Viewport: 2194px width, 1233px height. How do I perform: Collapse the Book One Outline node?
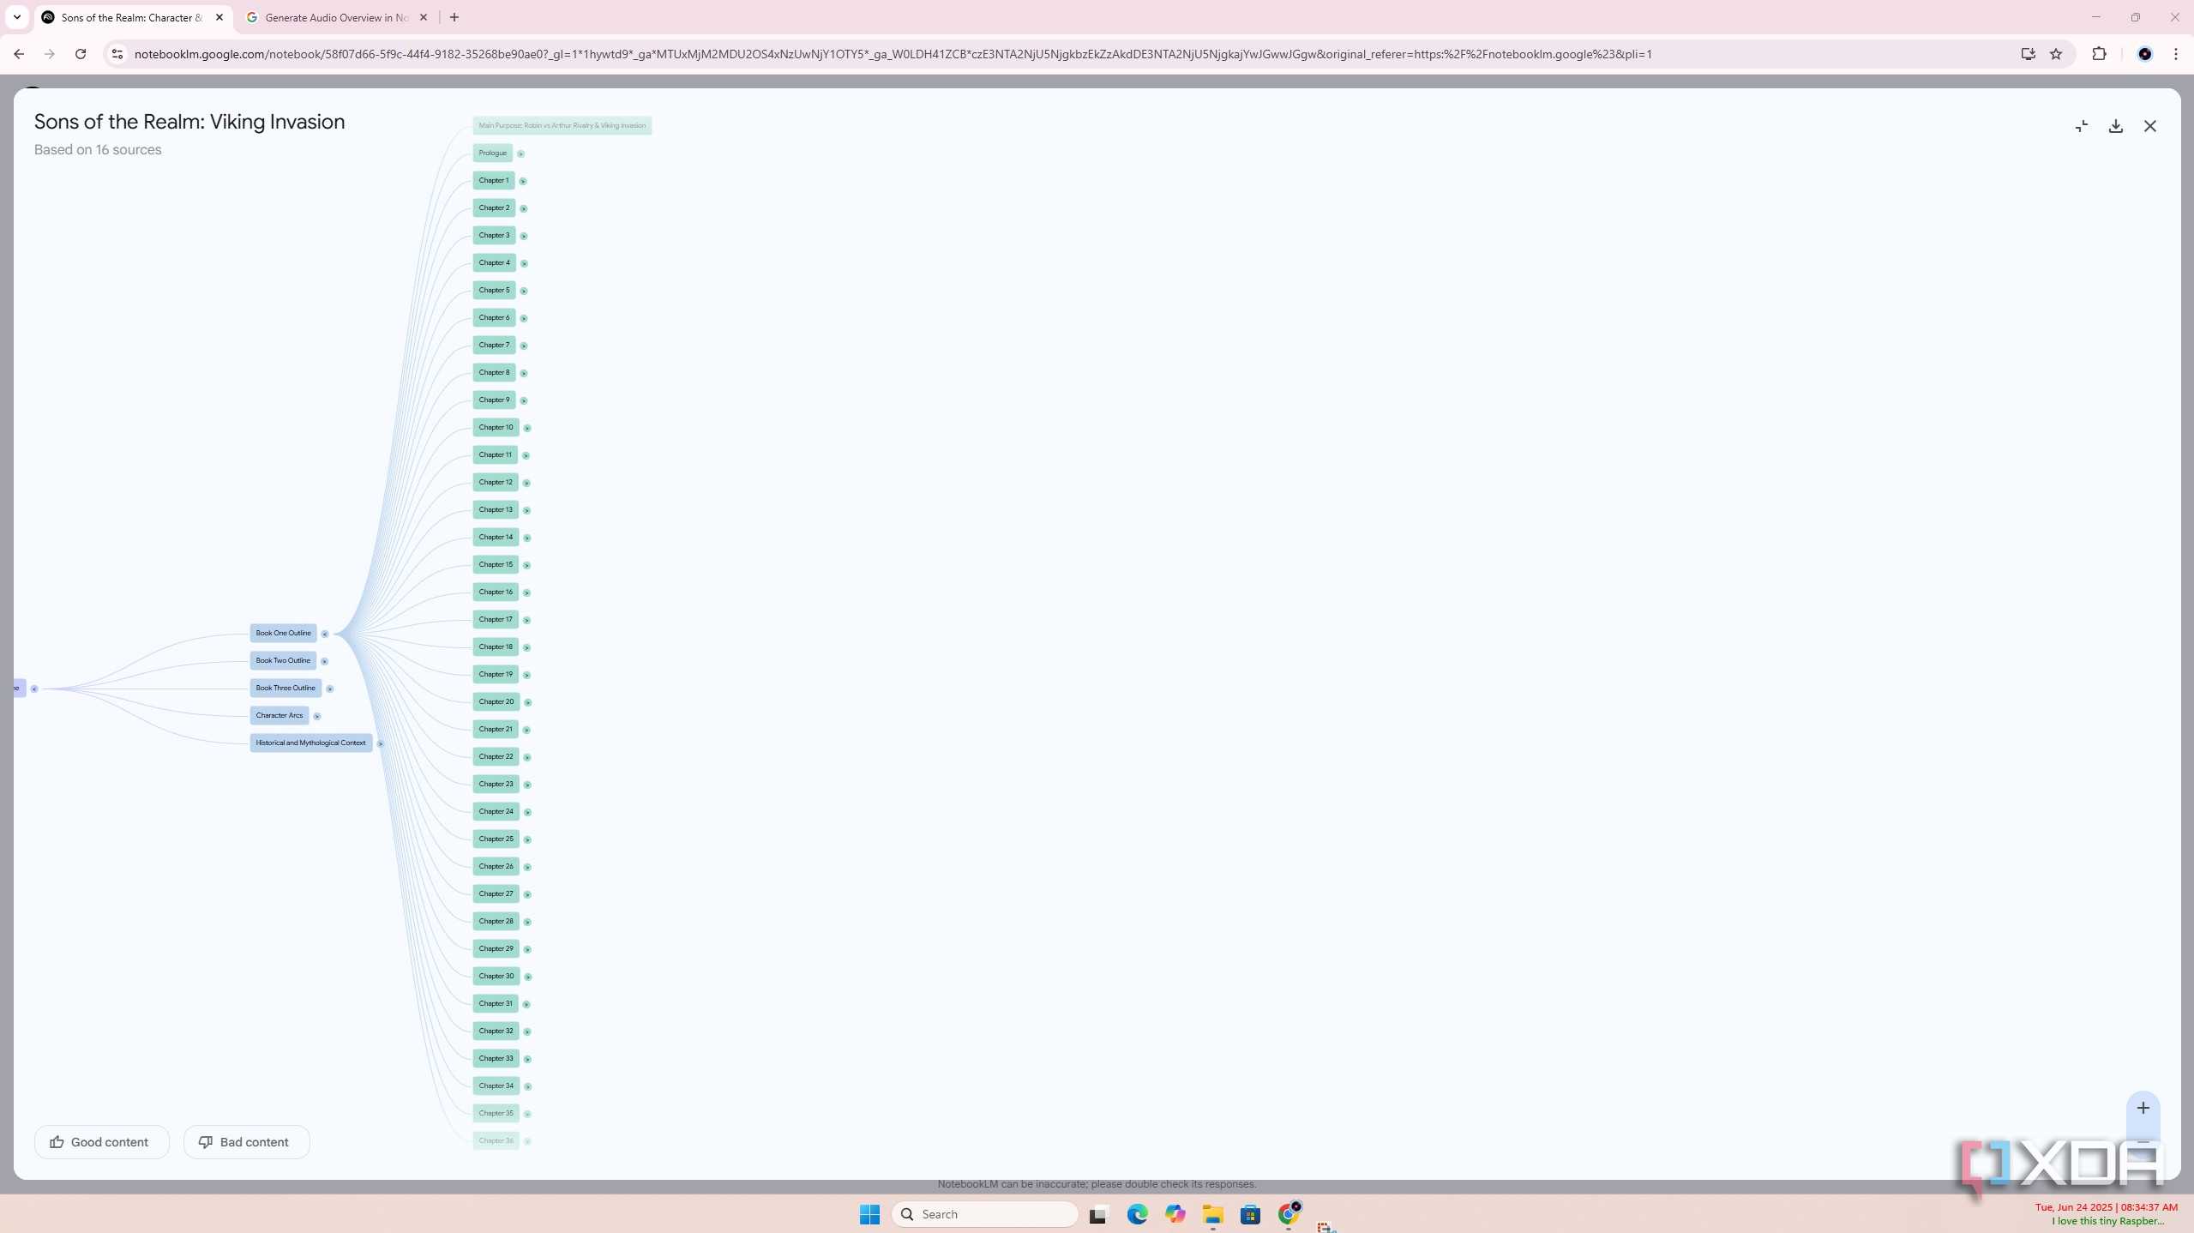tap(325, 634)
